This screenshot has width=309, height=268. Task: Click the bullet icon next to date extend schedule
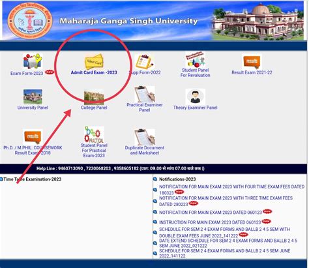tap(154, 243)
